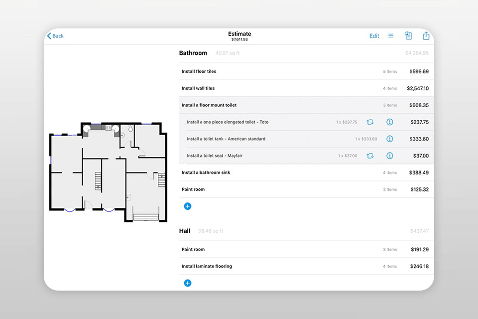478x319 pixels.
Task: Open the list view icon
Action: point(390,36)
